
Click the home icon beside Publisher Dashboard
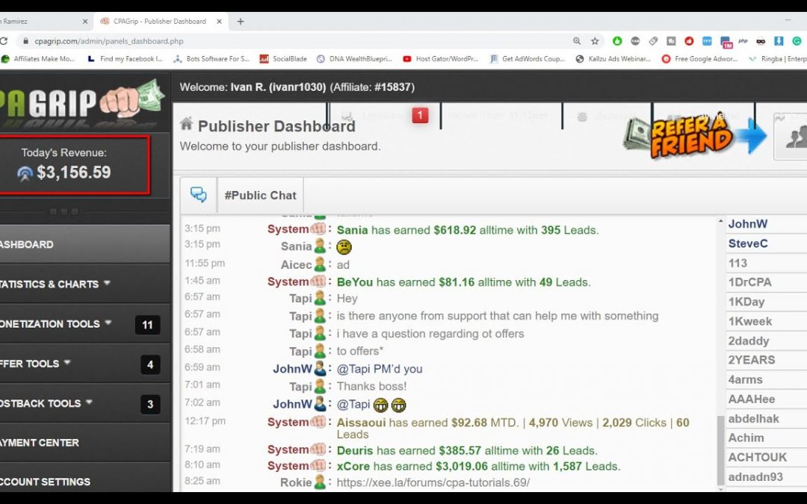pyautogui.click(x=186, y=124)
